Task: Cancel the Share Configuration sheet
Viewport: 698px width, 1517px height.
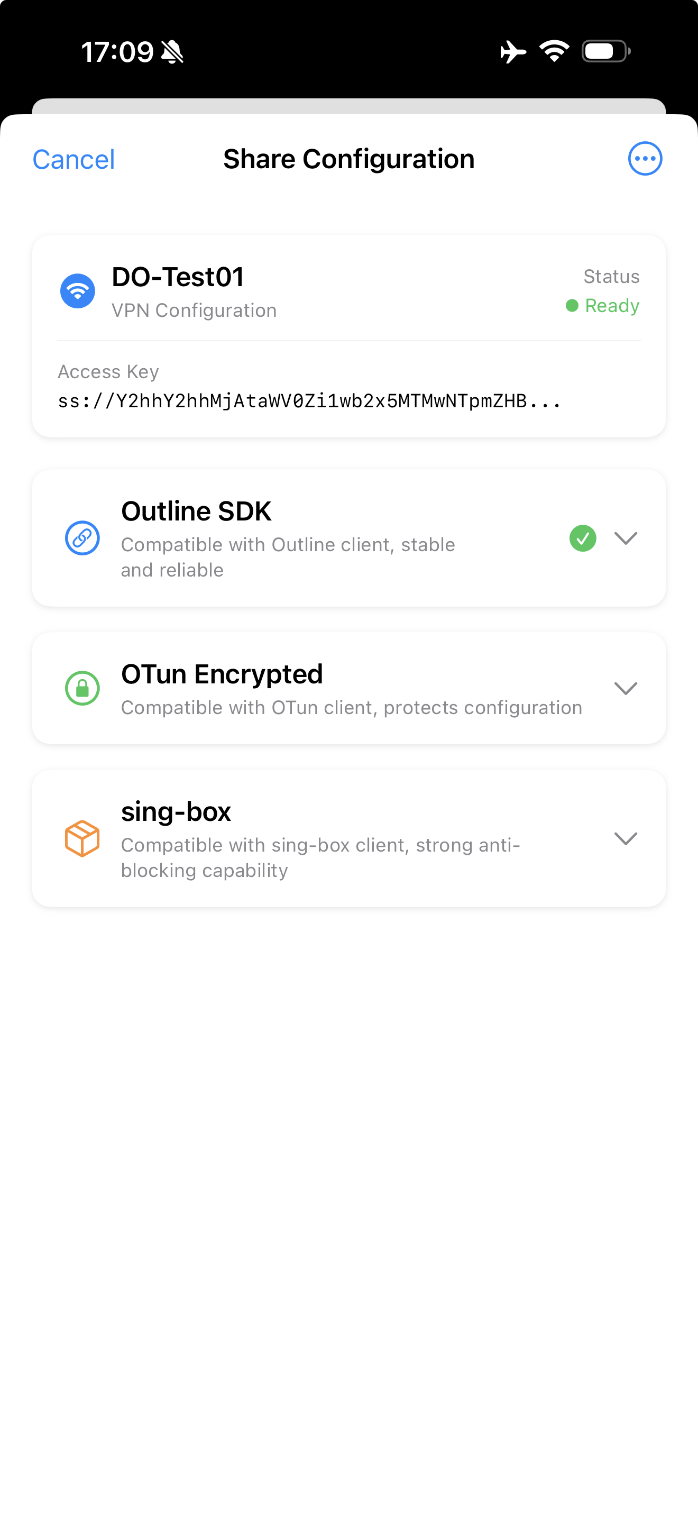Action: click(74, 160)
